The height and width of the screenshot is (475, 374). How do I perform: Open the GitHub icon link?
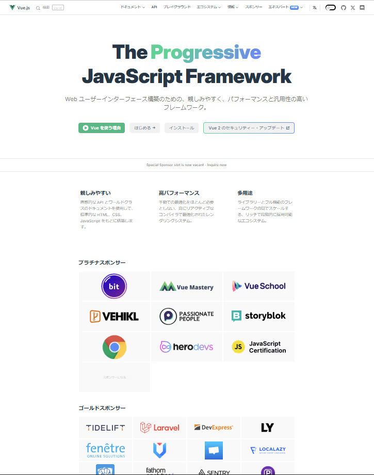[344, 8]
